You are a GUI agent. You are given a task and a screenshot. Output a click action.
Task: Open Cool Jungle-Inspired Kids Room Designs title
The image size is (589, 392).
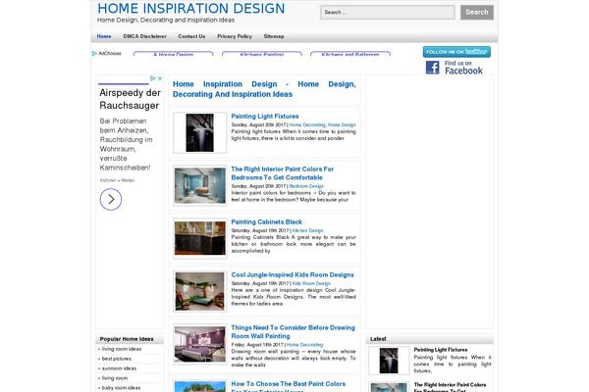pyautogui.click(x=293, y=275)
